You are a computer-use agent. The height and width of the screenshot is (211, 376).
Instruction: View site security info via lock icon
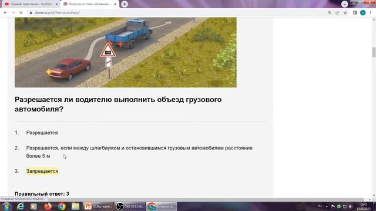pyautogui.click(x=31, y=13)
